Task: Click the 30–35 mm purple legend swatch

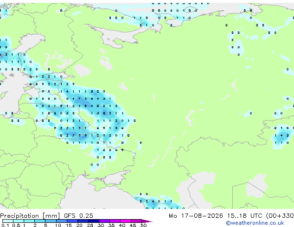Action: (x=104, y=221)
